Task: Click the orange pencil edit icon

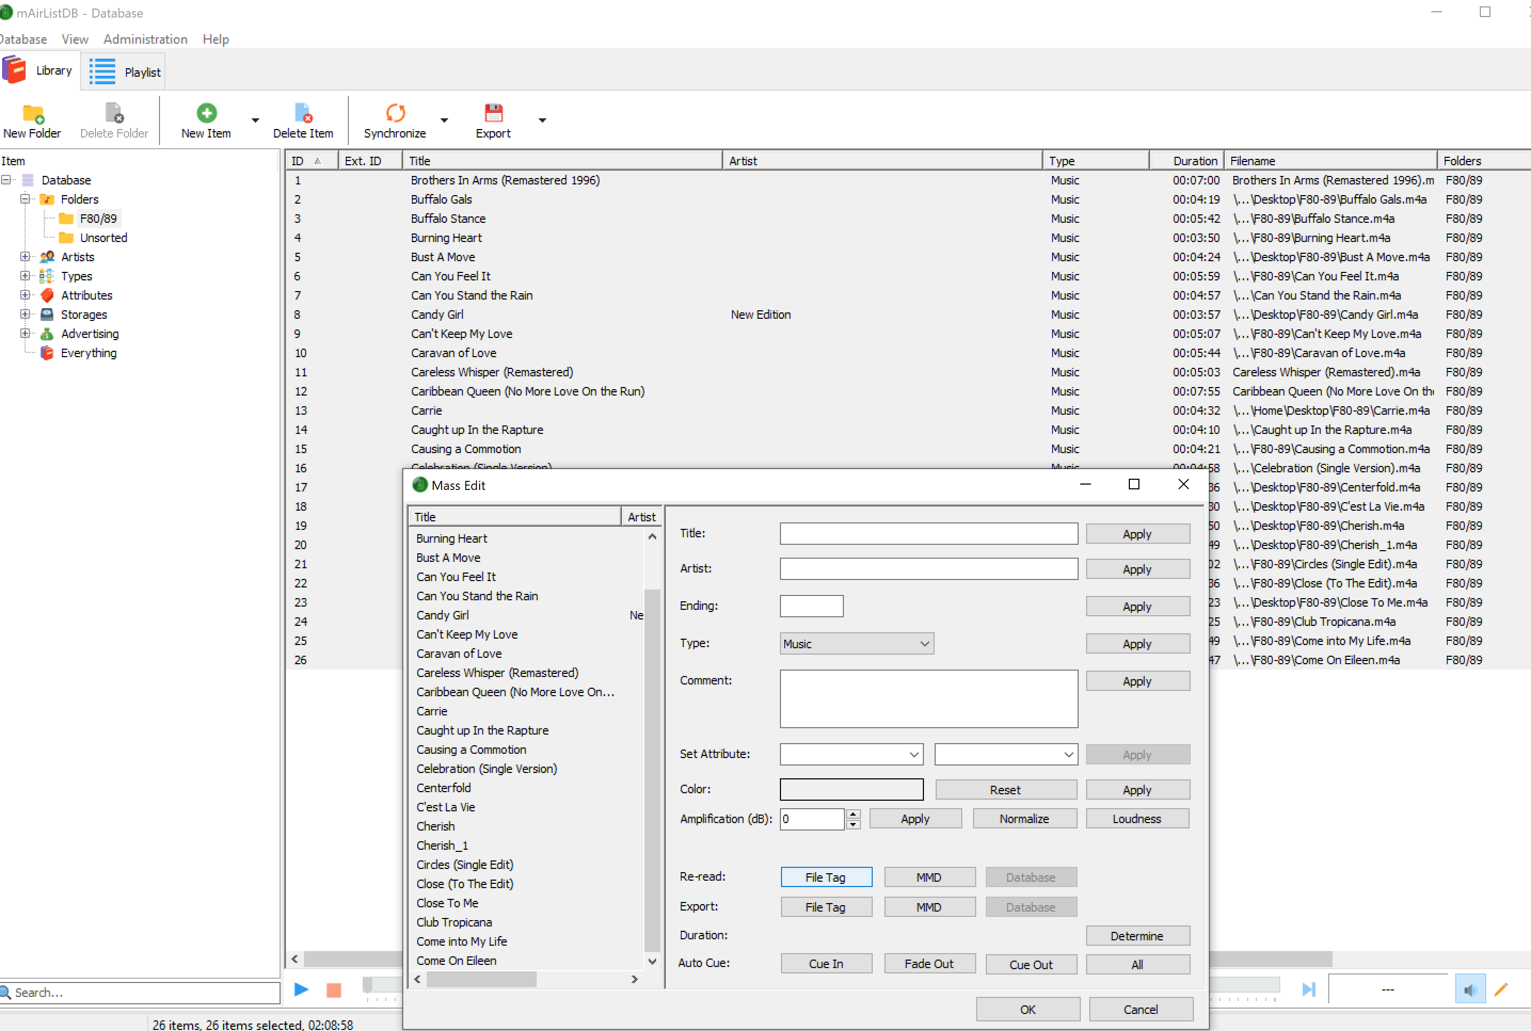Action: pos(1501,989)
